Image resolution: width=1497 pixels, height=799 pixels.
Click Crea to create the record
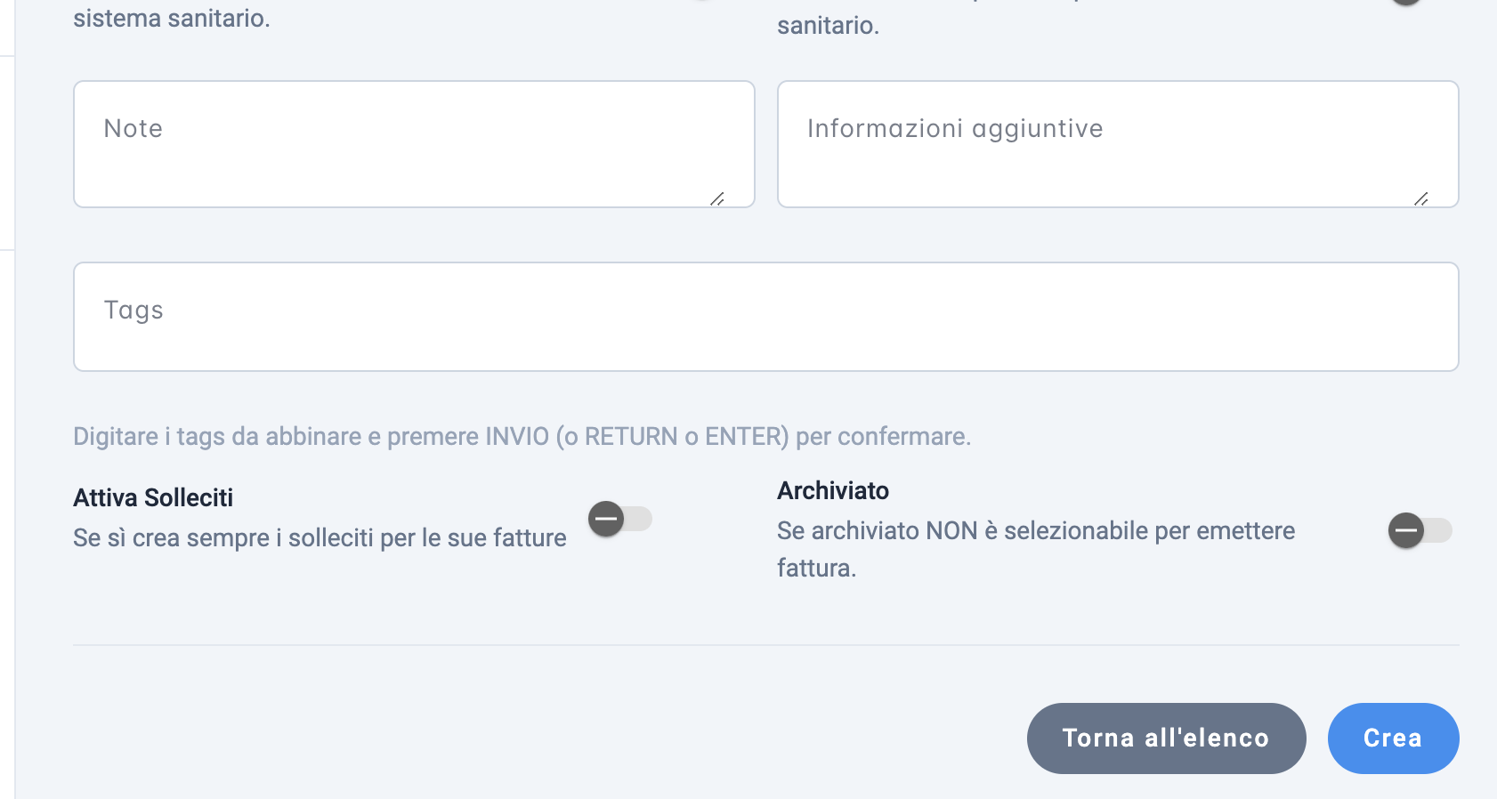(x=1393, y=738)
